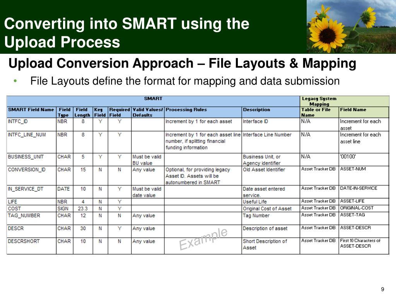Click the slide title 'Converting into SMART using the Upload Process'

tap(126, 32)
